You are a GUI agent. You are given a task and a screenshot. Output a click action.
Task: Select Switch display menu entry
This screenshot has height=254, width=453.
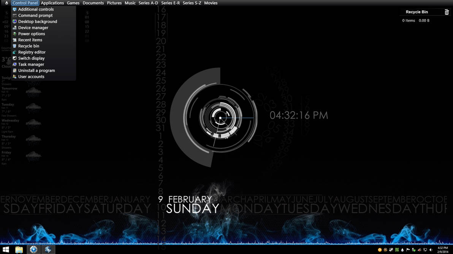point(43,58)
